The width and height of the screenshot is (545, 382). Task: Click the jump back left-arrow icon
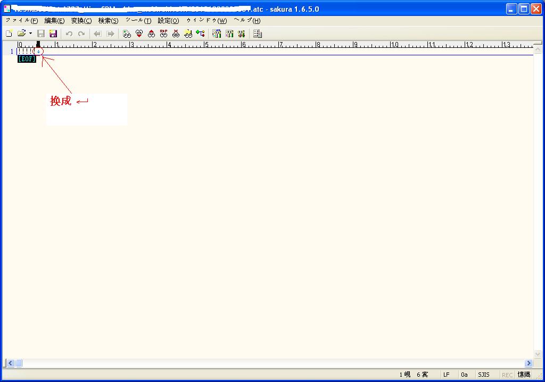click(x=98, y=34)
